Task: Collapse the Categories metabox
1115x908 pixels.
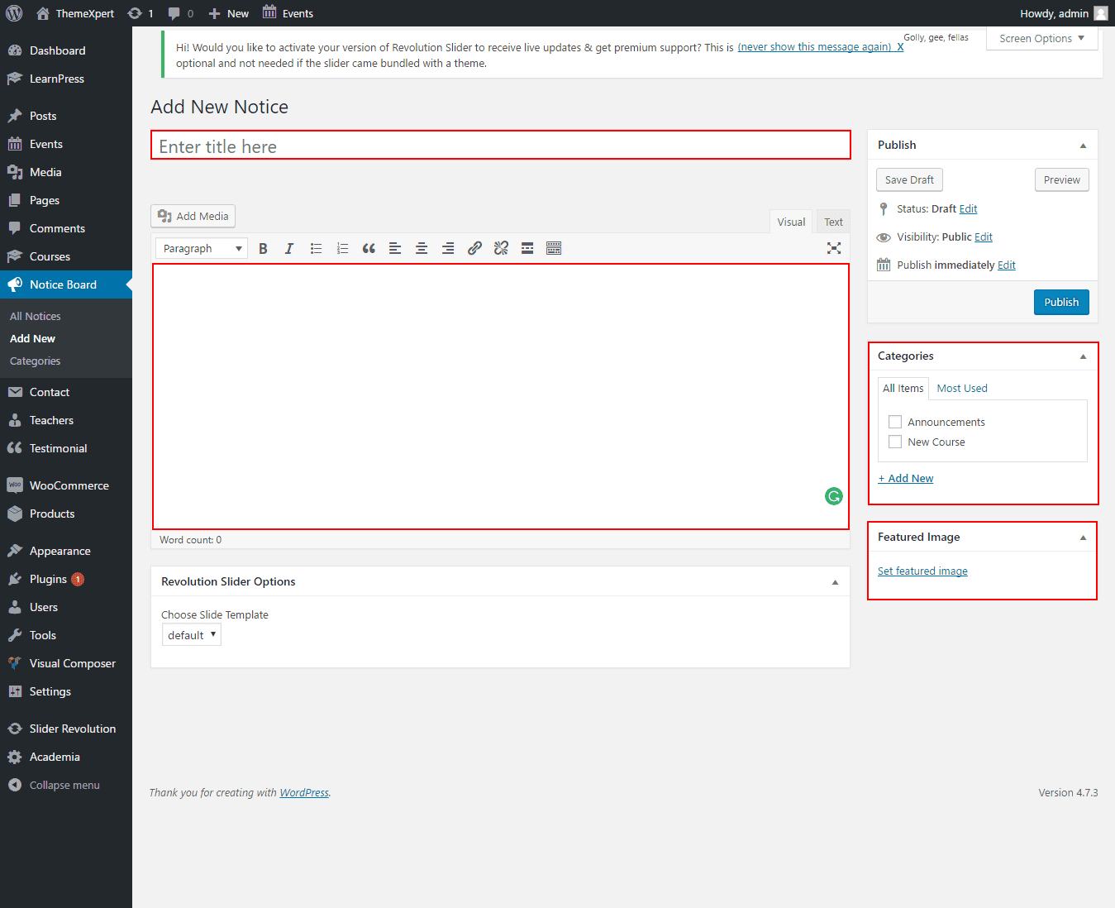Action: pyautogui.click(x=1083, y=356)
